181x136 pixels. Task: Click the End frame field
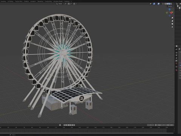click(x=170, y=125)
